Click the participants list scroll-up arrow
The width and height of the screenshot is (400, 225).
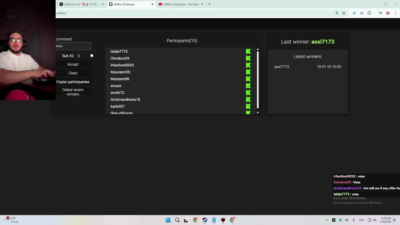coord(258,49)
